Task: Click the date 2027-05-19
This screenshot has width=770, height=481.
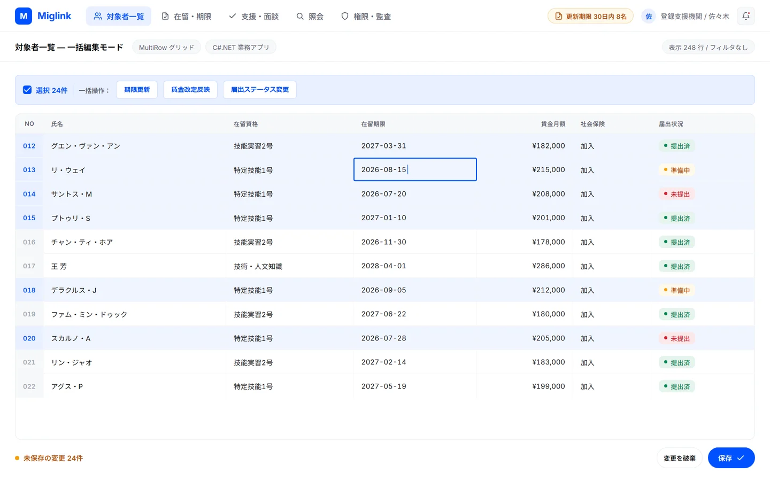Action: [x=383, y=386]
